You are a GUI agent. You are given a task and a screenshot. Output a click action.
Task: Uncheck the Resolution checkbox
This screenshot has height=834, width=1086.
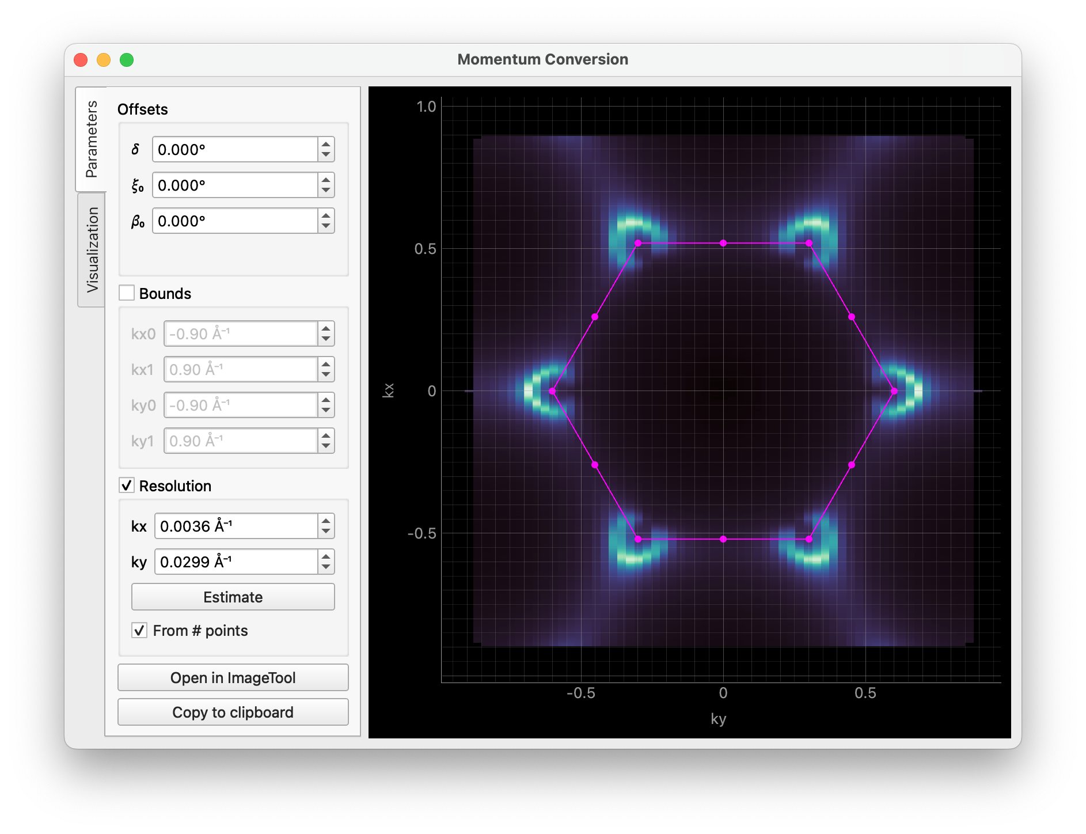point(126,486)
